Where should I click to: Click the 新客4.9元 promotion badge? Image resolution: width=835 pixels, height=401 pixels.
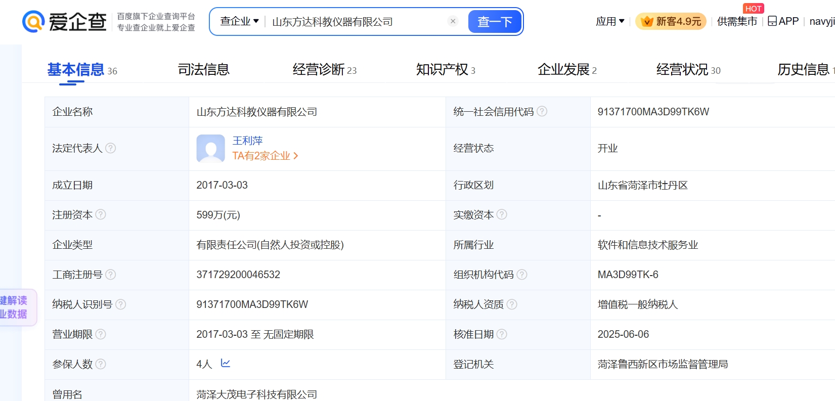[671, 21]
